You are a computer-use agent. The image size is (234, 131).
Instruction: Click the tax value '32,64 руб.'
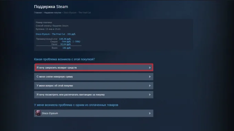66,44
